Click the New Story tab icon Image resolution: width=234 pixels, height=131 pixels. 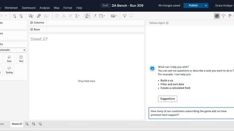(x=40, y=124)
